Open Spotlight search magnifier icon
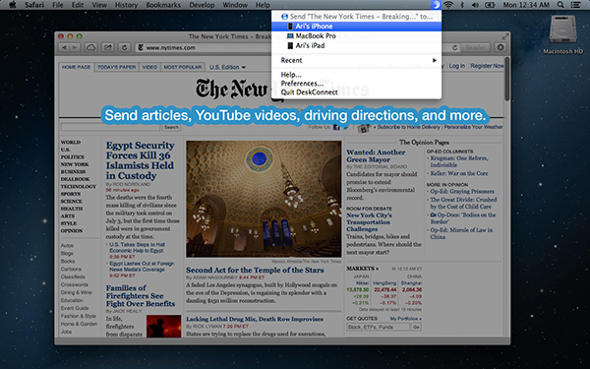590x369 pixels. (560, 5)
